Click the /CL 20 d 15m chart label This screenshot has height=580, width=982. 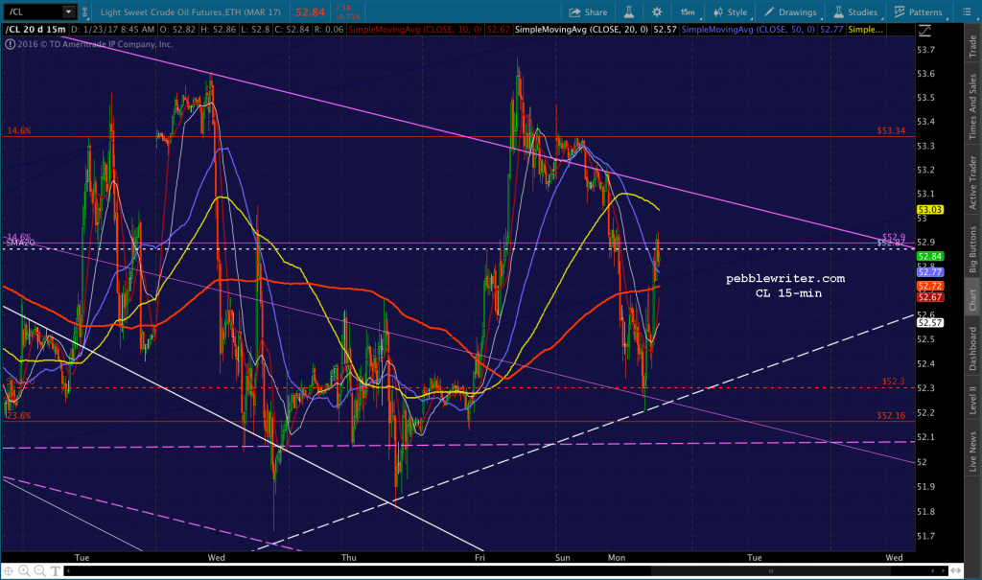35,30
